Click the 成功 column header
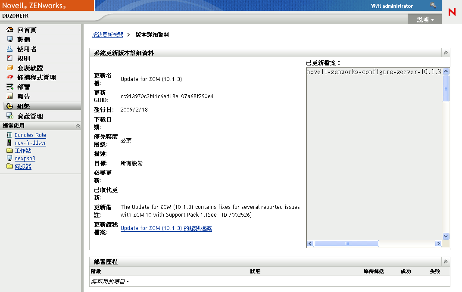 (406, 271)
